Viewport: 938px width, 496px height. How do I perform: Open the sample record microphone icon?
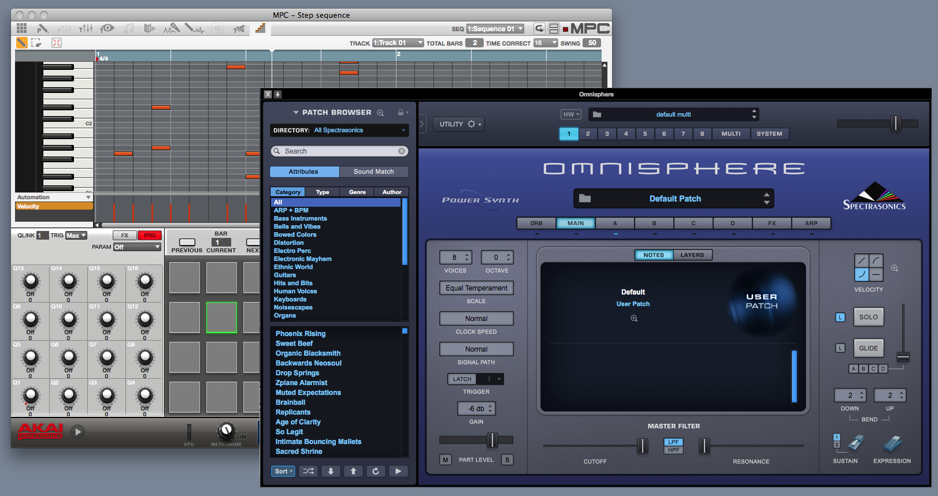172,28
